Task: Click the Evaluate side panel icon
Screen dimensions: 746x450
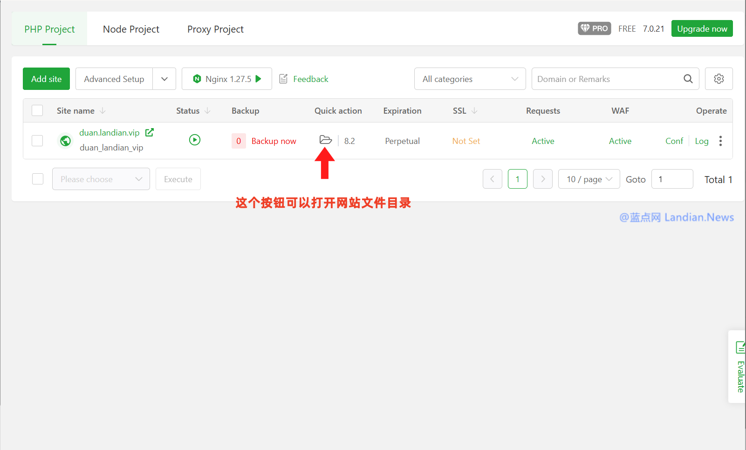Action: 740,348
